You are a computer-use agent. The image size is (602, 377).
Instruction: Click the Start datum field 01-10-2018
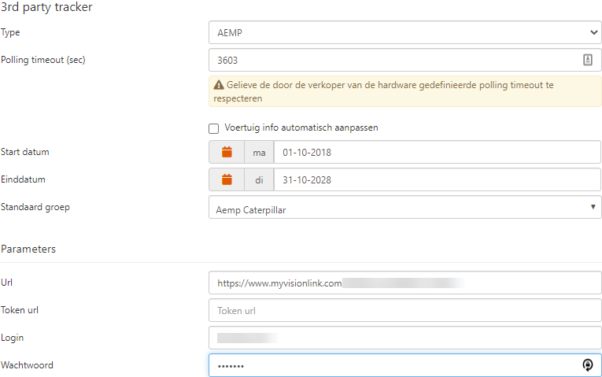click(x=437, y=152)
